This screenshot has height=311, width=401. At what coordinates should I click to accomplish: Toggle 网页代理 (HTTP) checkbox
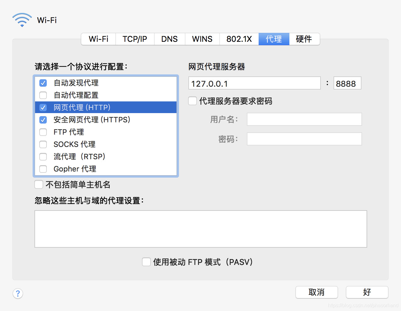43,108
